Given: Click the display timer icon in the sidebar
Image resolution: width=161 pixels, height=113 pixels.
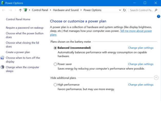Looking at the screenshot, I should [x=2, y=58].
